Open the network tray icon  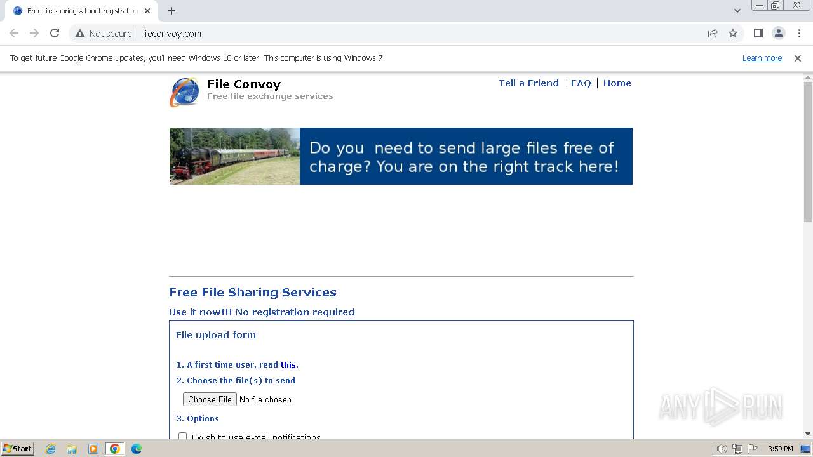pos(737,449)
